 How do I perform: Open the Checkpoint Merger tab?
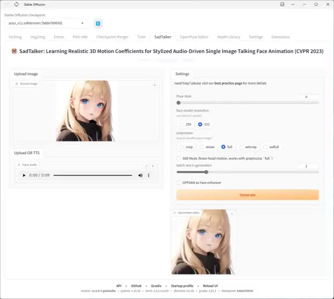(x=112, y=37)
